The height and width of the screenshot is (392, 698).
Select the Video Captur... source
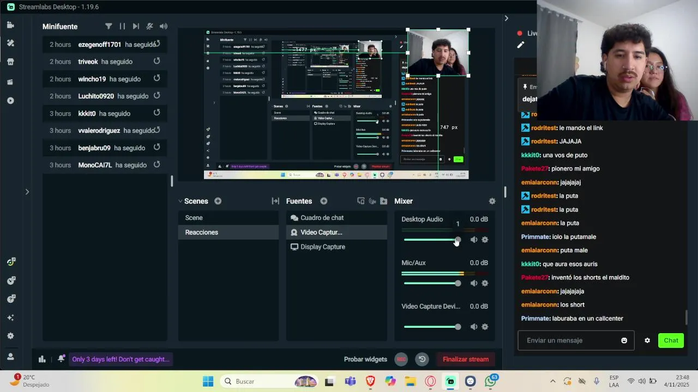point(336,232)
